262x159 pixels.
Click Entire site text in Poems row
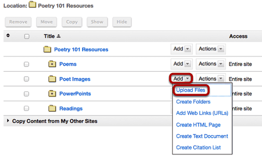(240, 64)
